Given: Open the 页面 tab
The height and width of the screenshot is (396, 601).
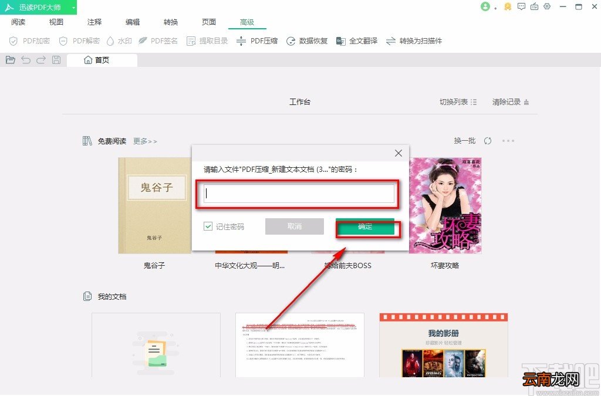Looking at the screenshot, I should 209,22.
